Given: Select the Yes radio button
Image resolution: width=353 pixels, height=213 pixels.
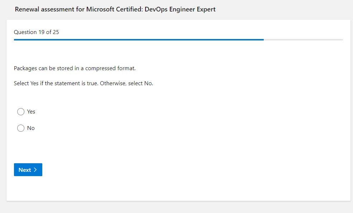Looking at the screenshot, I should pyautogui.click(x=21, y=112).
